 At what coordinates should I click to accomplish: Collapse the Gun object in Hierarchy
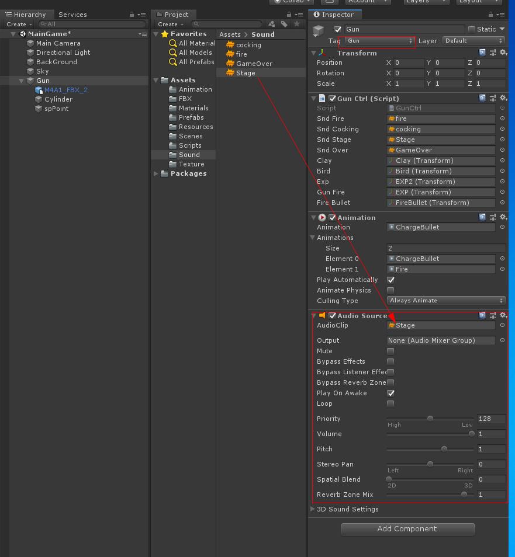coord(22,81)
